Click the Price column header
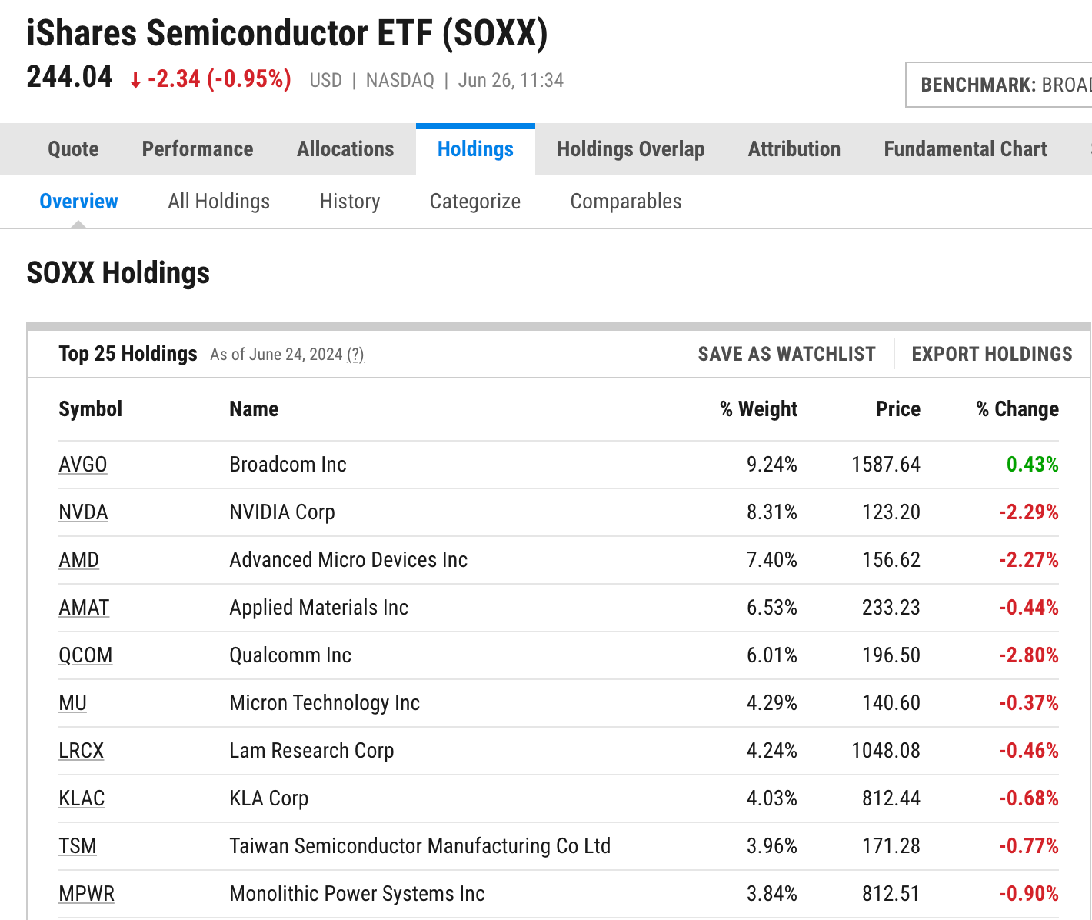1092x920 pixels. tap(898, 409)
